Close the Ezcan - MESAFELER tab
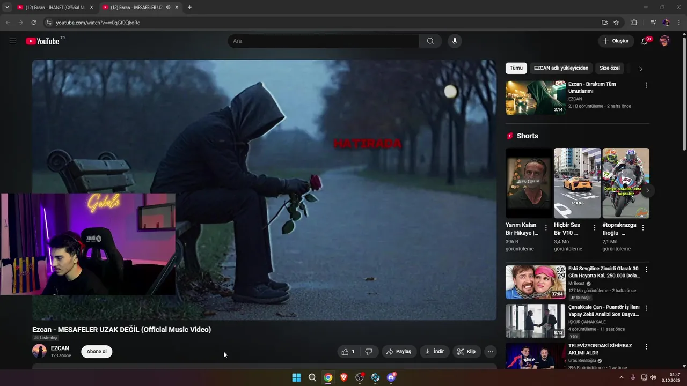The image size is (687, 386). 177,8
